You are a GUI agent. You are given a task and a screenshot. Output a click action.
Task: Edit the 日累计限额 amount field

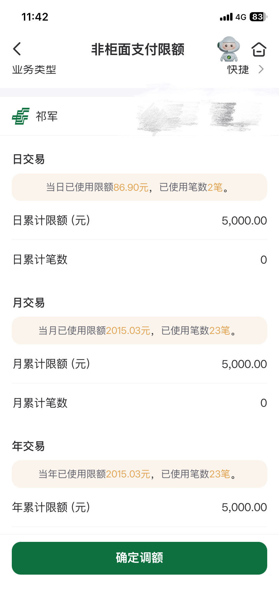(244, 221)
